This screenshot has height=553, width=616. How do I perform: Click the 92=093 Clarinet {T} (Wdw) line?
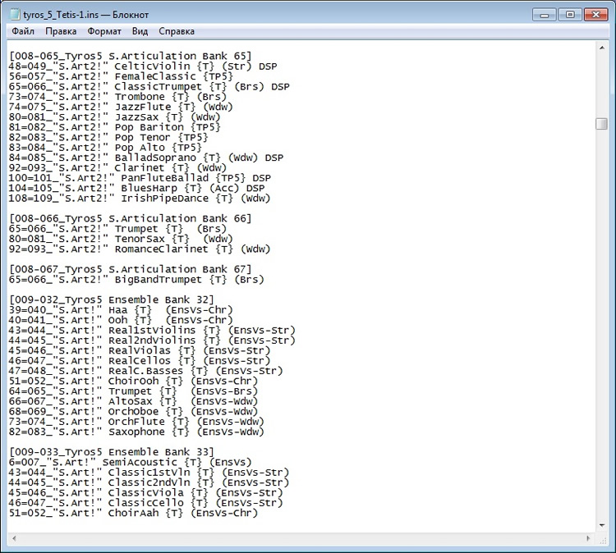[x=117, y=168]
